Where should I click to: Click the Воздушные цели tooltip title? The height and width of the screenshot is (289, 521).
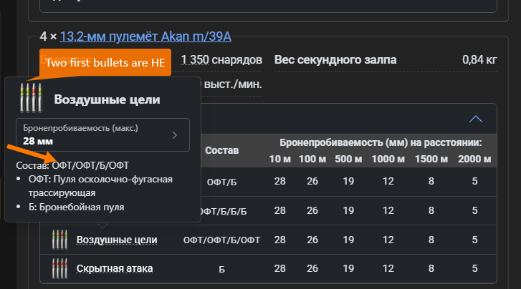click(107, 99)
